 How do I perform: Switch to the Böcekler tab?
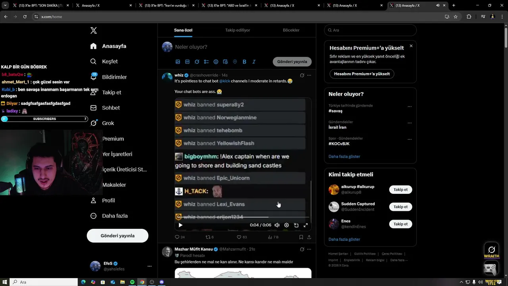tap(291, 30)
